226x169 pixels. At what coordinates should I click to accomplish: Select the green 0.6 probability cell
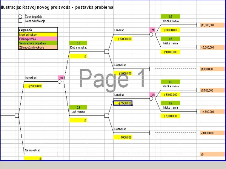pyautogui.click(x=78, y=43)
